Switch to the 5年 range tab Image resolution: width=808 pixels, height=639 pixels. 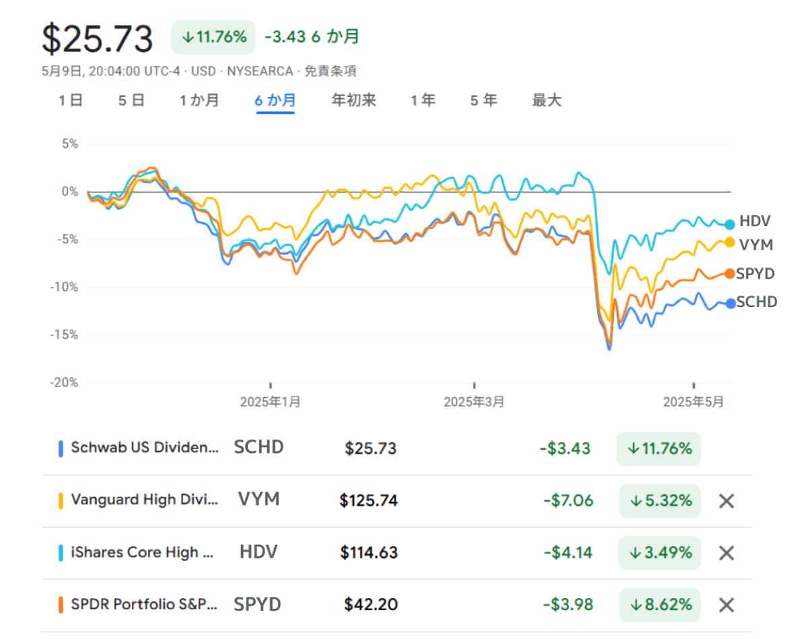tap(483, 101)
